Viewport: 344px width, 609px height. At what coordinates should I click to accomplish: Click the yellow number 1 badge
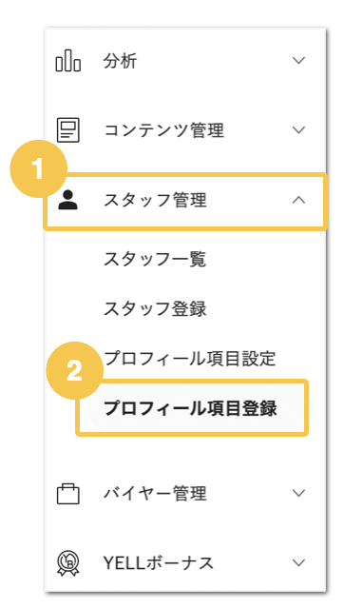(38, 169)
